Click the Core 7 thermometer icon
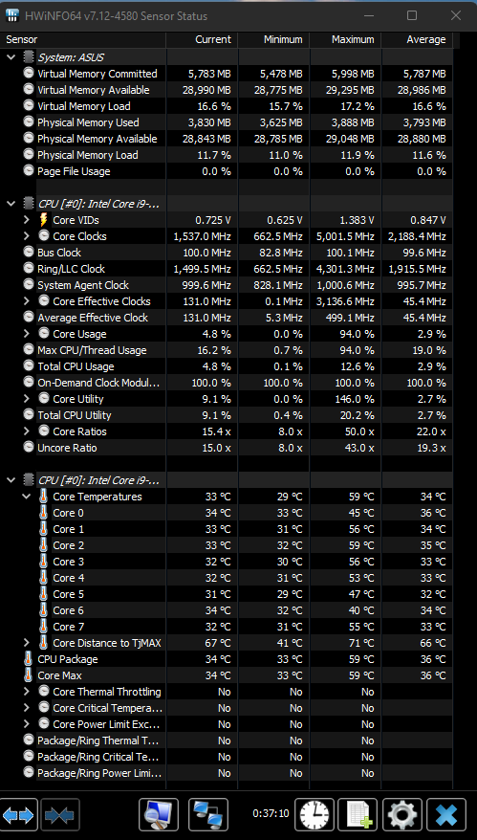Image resolution: width=477 pixels, height=840 pixels. pyautogui.click(x=43, y=627)
